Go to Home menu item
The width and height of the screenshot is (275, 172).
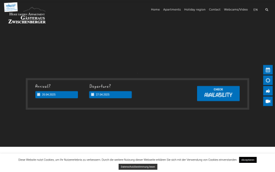pos(155,10)
